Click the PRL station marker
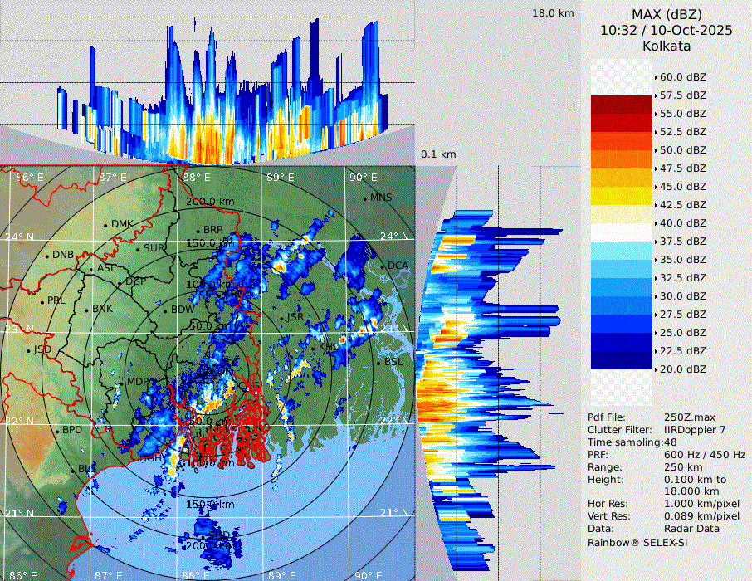Viewport: 752px width, 581px height. click(x=41, y=301)
